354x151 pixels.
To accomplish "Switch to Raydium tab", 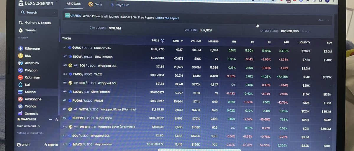I will point(119,5).
